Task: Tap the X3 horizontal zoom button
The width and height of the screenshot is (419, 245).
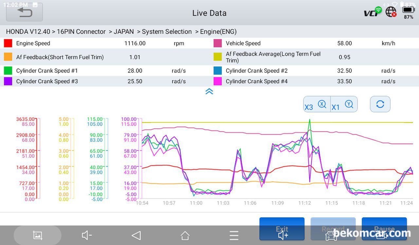Action: pyautogui.click(x=317, y=104)
